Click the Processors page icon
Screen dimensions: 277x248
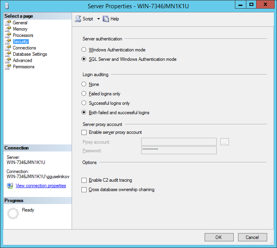click(x=8, y=35)
